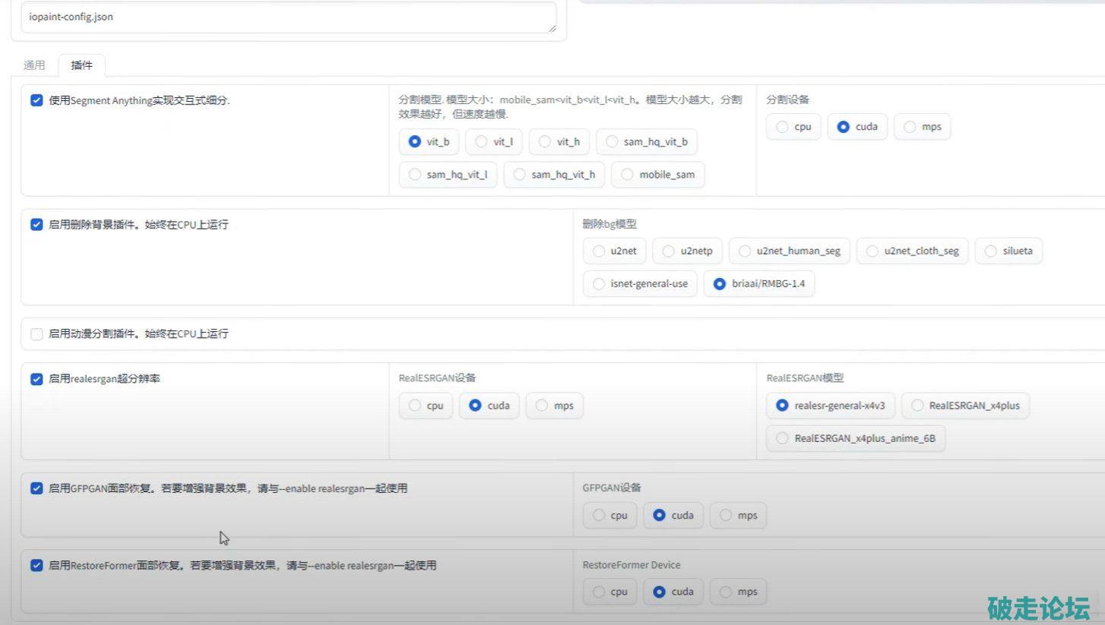Toggle the realesrgan super resolution checkbox
This screenshot has height=625, width=1105.
point(36,379)
